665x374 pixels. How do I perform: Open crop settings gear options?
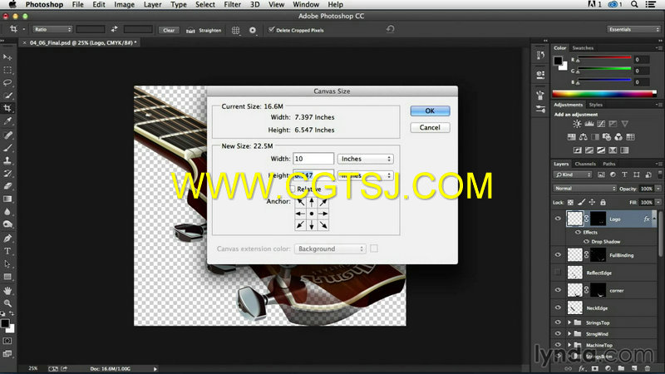pos(253,30)
